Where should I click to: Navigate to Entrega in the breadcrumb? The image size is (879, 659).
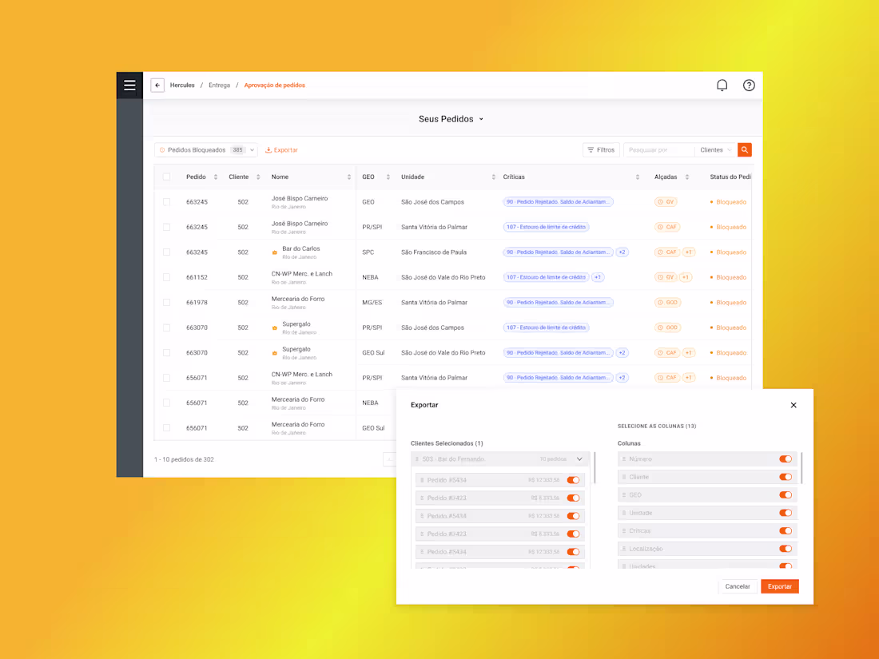coord(219,85)
